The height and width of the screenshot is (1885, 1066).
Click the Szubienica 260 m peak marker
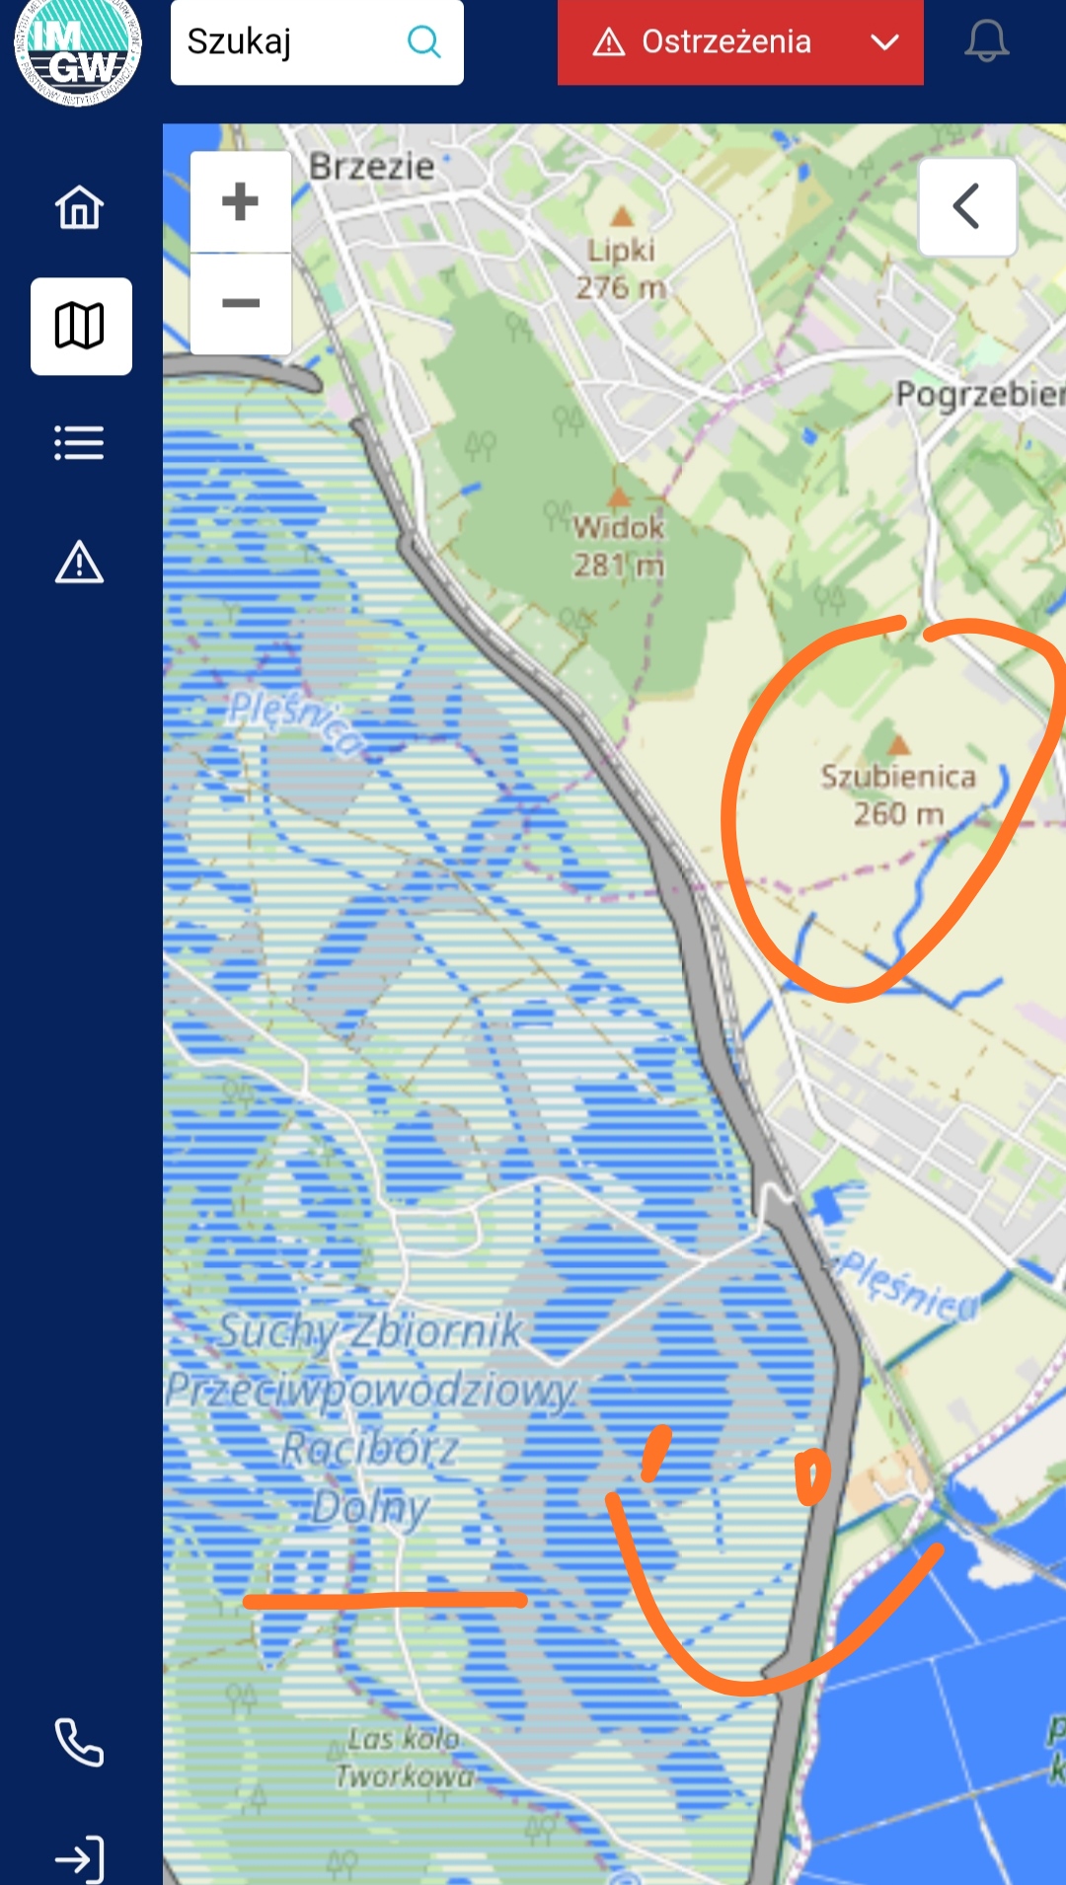(x=898, y=743)
